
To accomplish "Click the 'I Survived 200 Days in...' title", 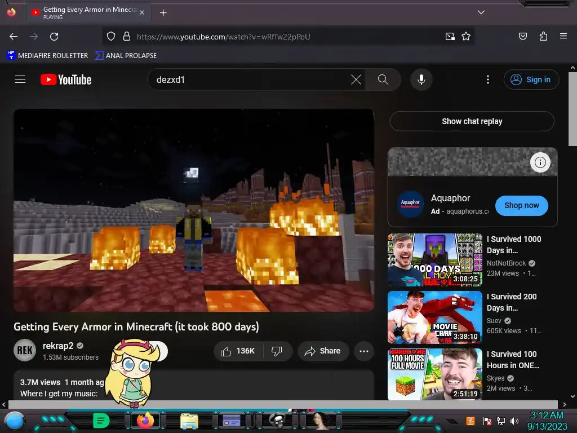I will 512,302.
